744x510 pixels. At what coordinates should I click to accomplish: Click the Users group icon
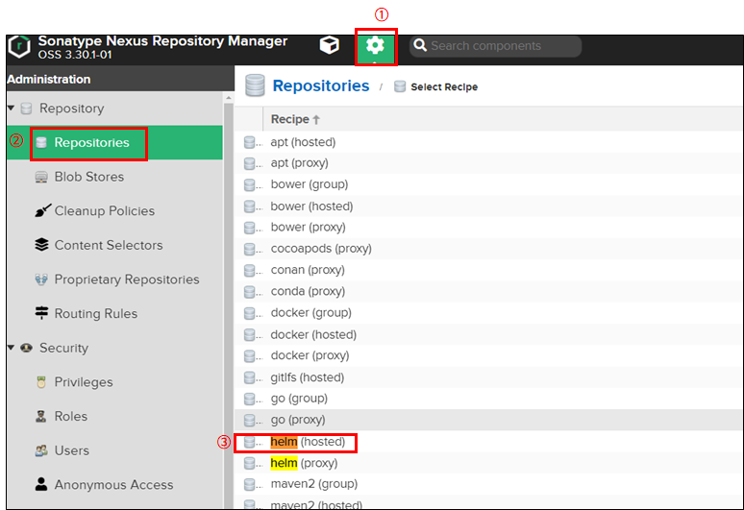pyautogui.click(x=41, y=450)
